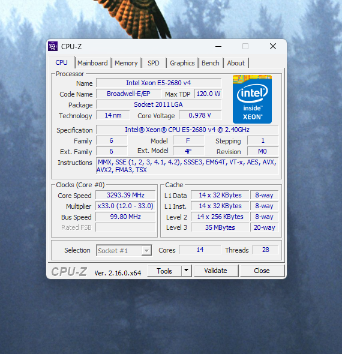
Task: Click the L1 Inst. 8-way associativity value
Action: point(264,206)
